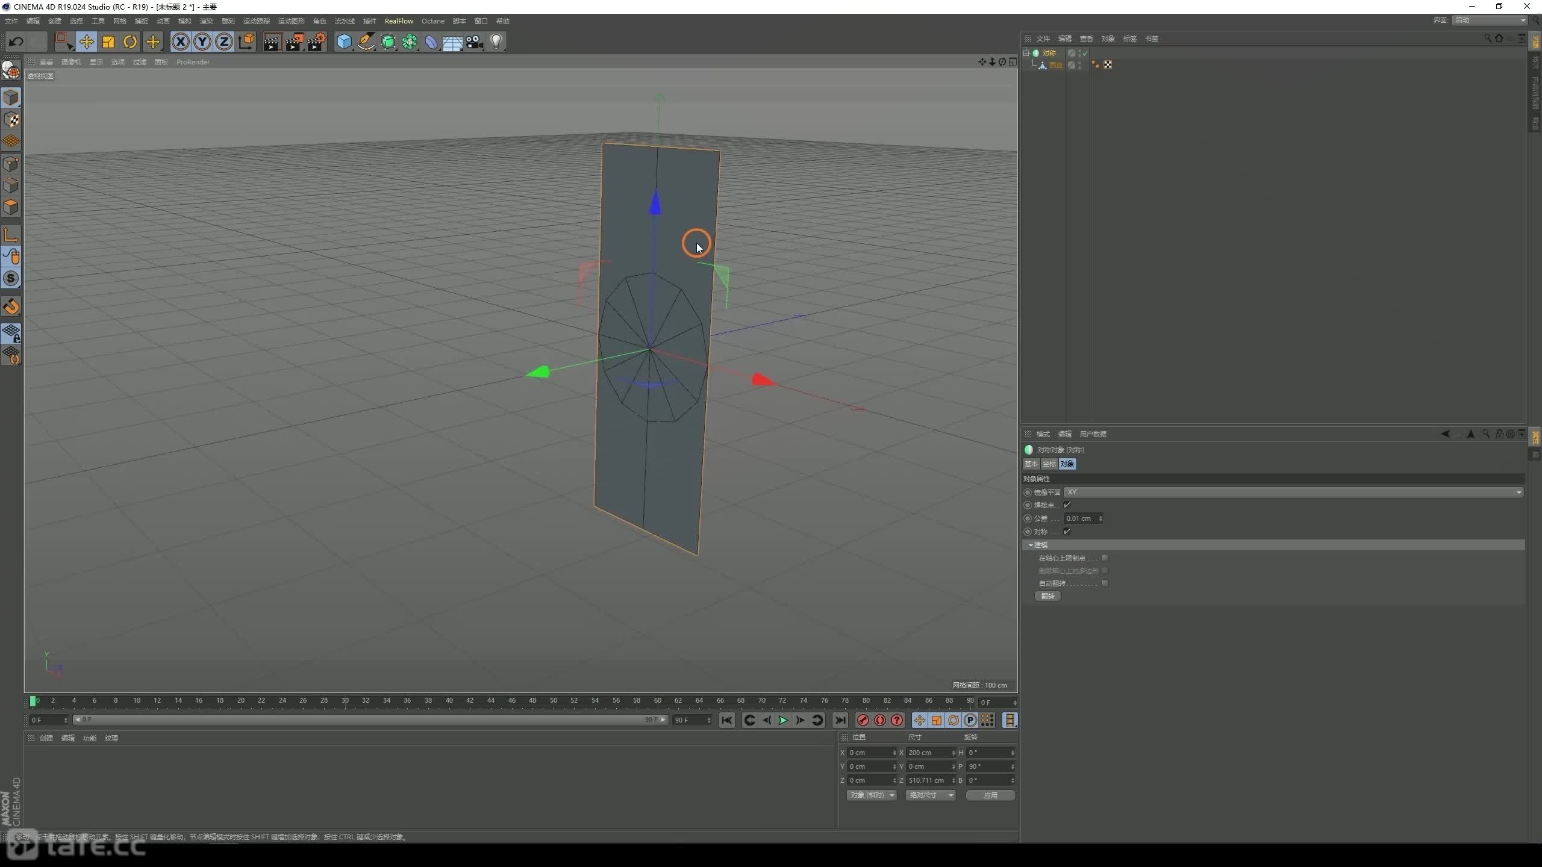1542x867 pixels.
Task: Open the viewport ProRender menu
Action: pyautogui.click(x=193, y=62)
